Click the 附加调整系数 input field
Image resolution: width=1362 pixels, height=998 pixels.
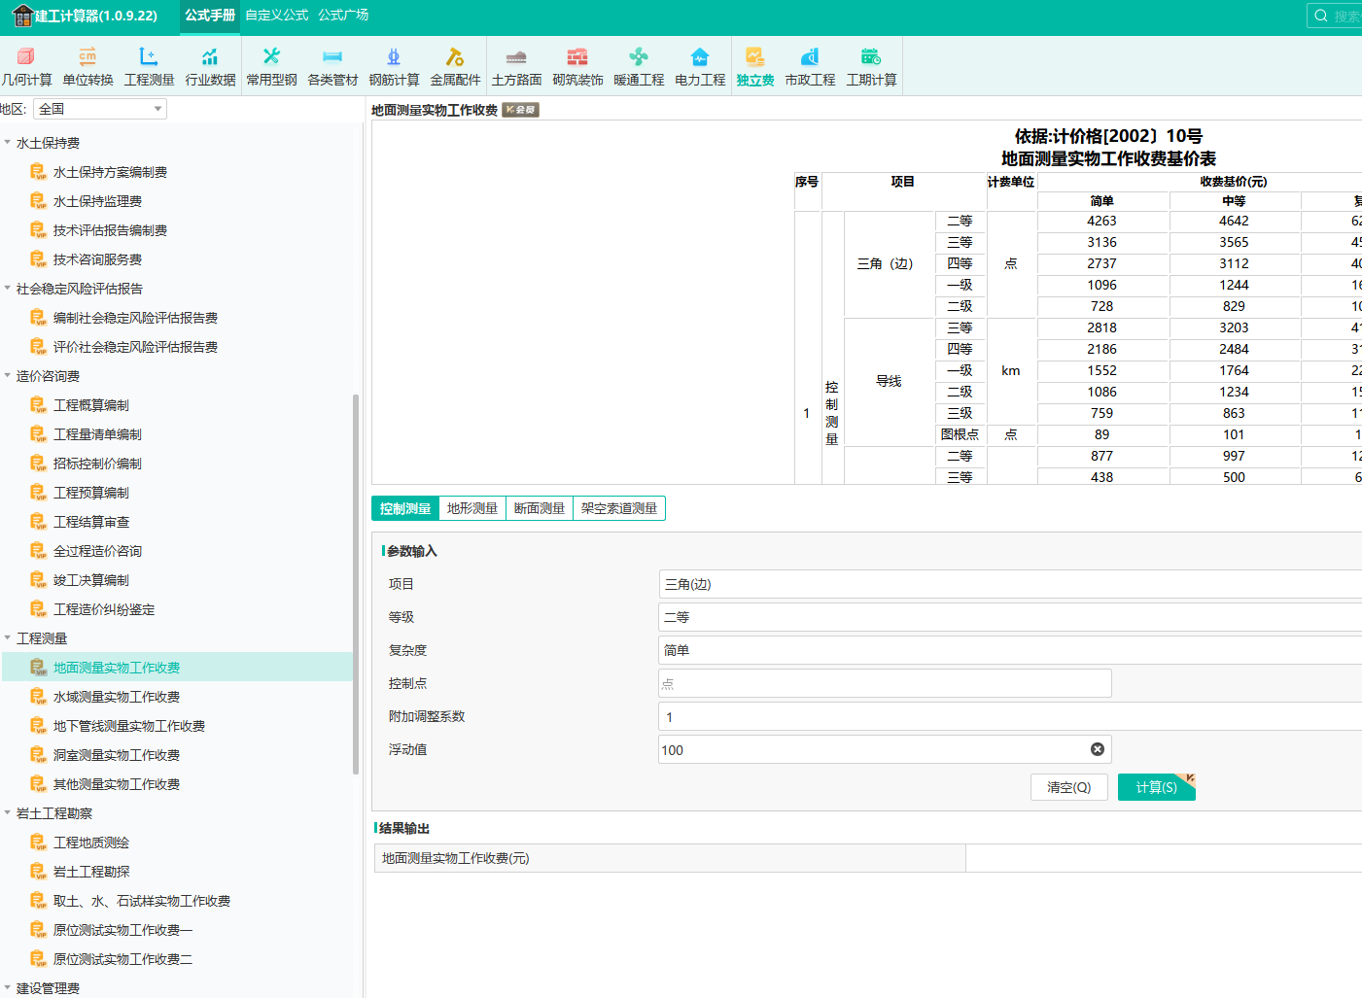(x=1010, y=716)
